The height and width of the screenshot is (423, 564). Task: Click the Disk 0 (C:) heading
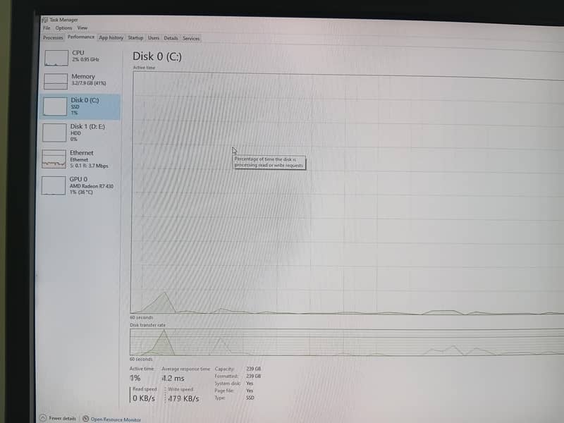point(157,56)
